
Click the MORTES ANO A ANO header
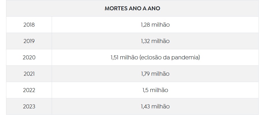(x=132, y=8)
